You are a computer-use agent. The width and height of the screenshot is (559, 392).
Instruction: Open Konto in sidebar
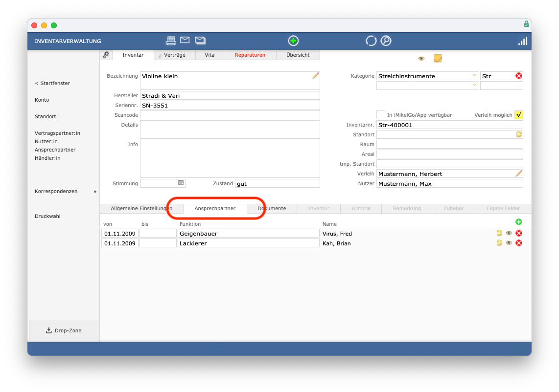point(42,100)
